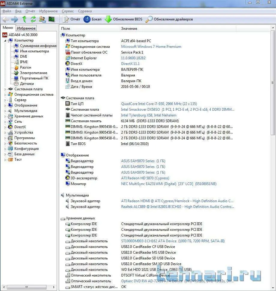Click the green monitor diagnostics toolbar icon
The image size is (276, 291).
pos(52,19)
